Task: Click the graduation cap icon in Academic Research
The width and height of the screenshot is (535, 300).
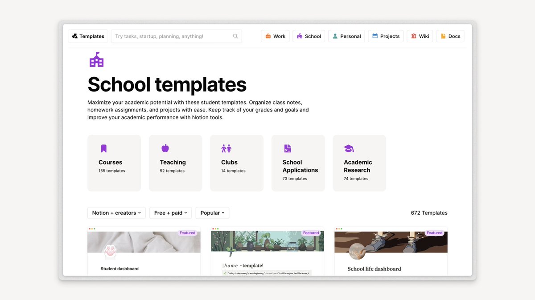Action: (349, 148)
